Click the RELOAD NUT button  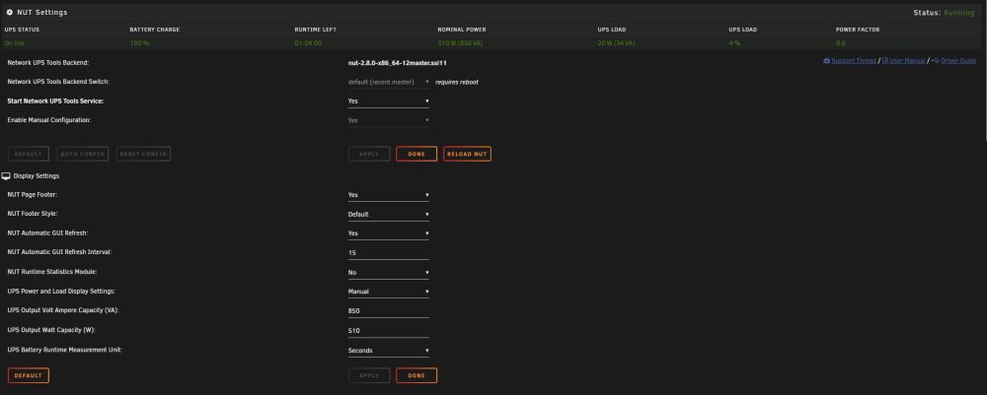click(x=467, y=154)
